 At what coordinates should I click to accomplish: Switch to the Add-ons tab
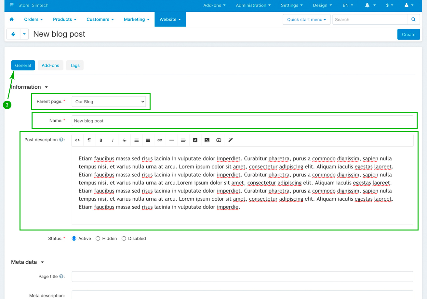pos(50,65)
